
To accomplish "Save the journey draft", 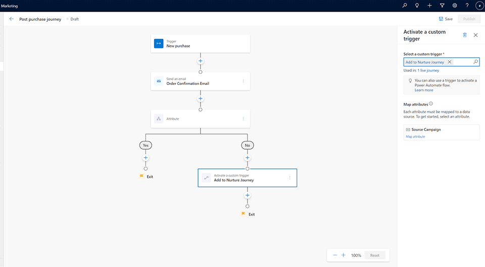I will (x=446, y=19).
